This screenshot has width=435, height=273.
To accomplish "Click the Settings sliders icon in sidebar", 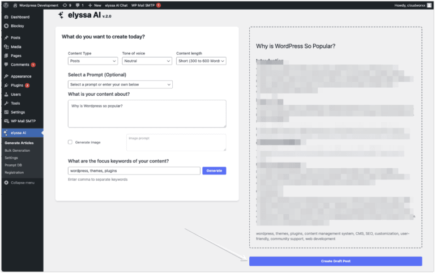I will tap(6, 112).
